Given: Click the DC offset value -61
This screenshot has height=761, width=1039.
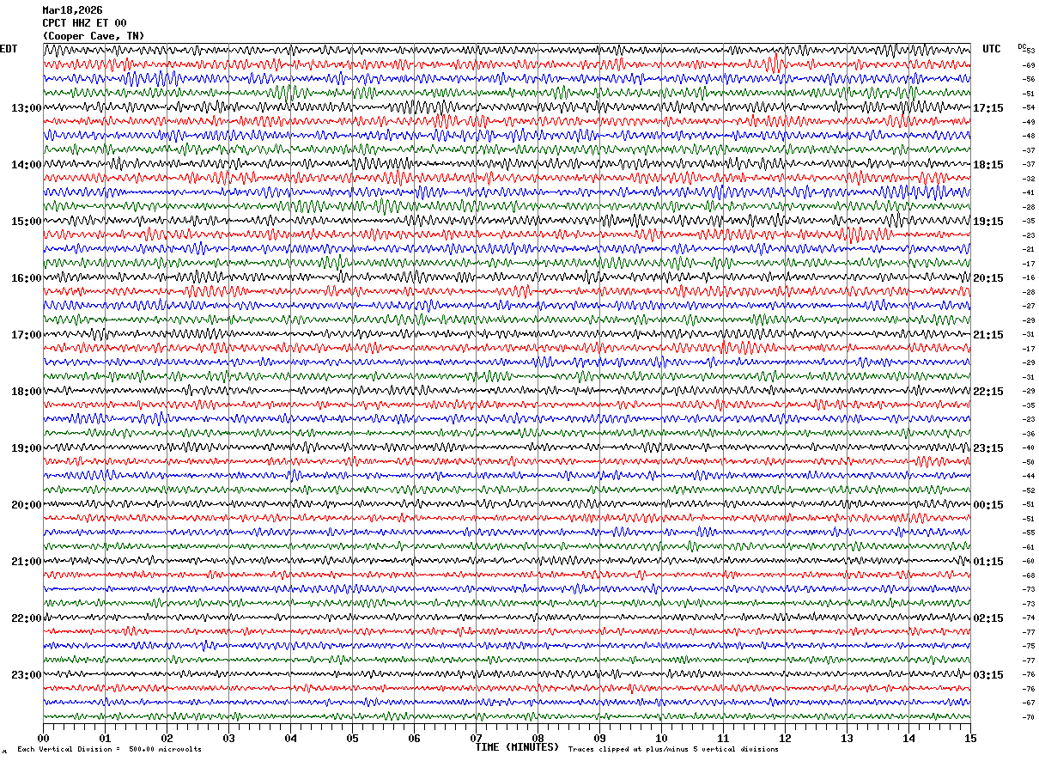Looking at the screenshot, I should coord(1028,547).
